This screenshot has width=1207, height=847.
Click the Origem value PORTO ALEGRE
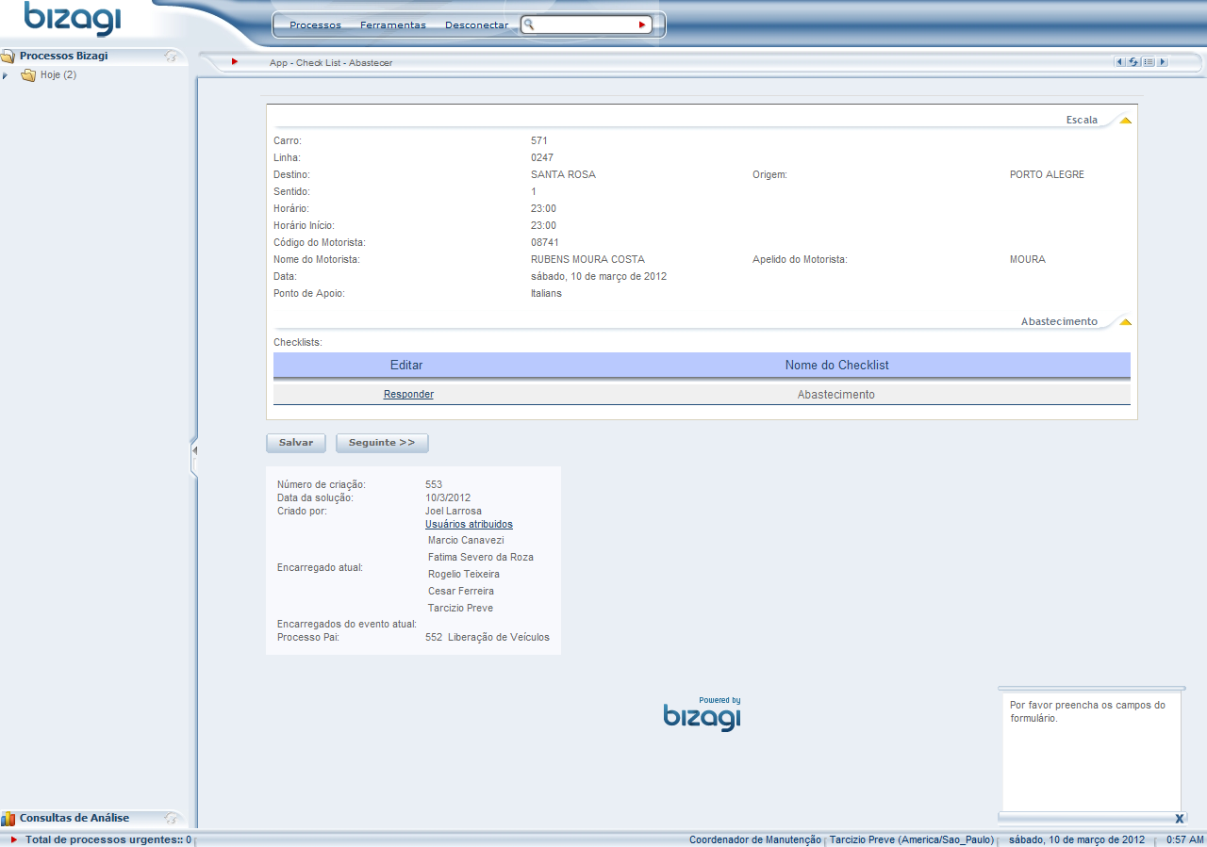tap(1047, 174)
